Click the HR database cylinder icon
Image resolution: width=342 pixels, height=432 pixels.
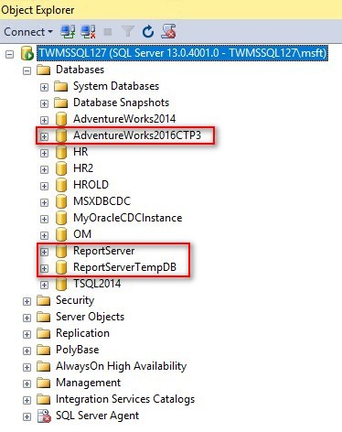coord(61,152)
